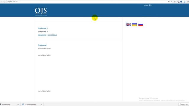Screen dimensions: 189x106
Task: Open options arrow for ojs tar.gz download
Action: pyautogui.click(x=18, y=104)
